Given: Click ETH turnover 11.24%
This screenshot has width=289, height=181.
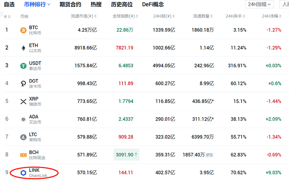Looking at the screenshot, I should (x=239, y=48).
